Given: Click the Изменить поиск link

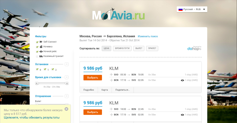Looking at the screenshot, I should point(148,36).
